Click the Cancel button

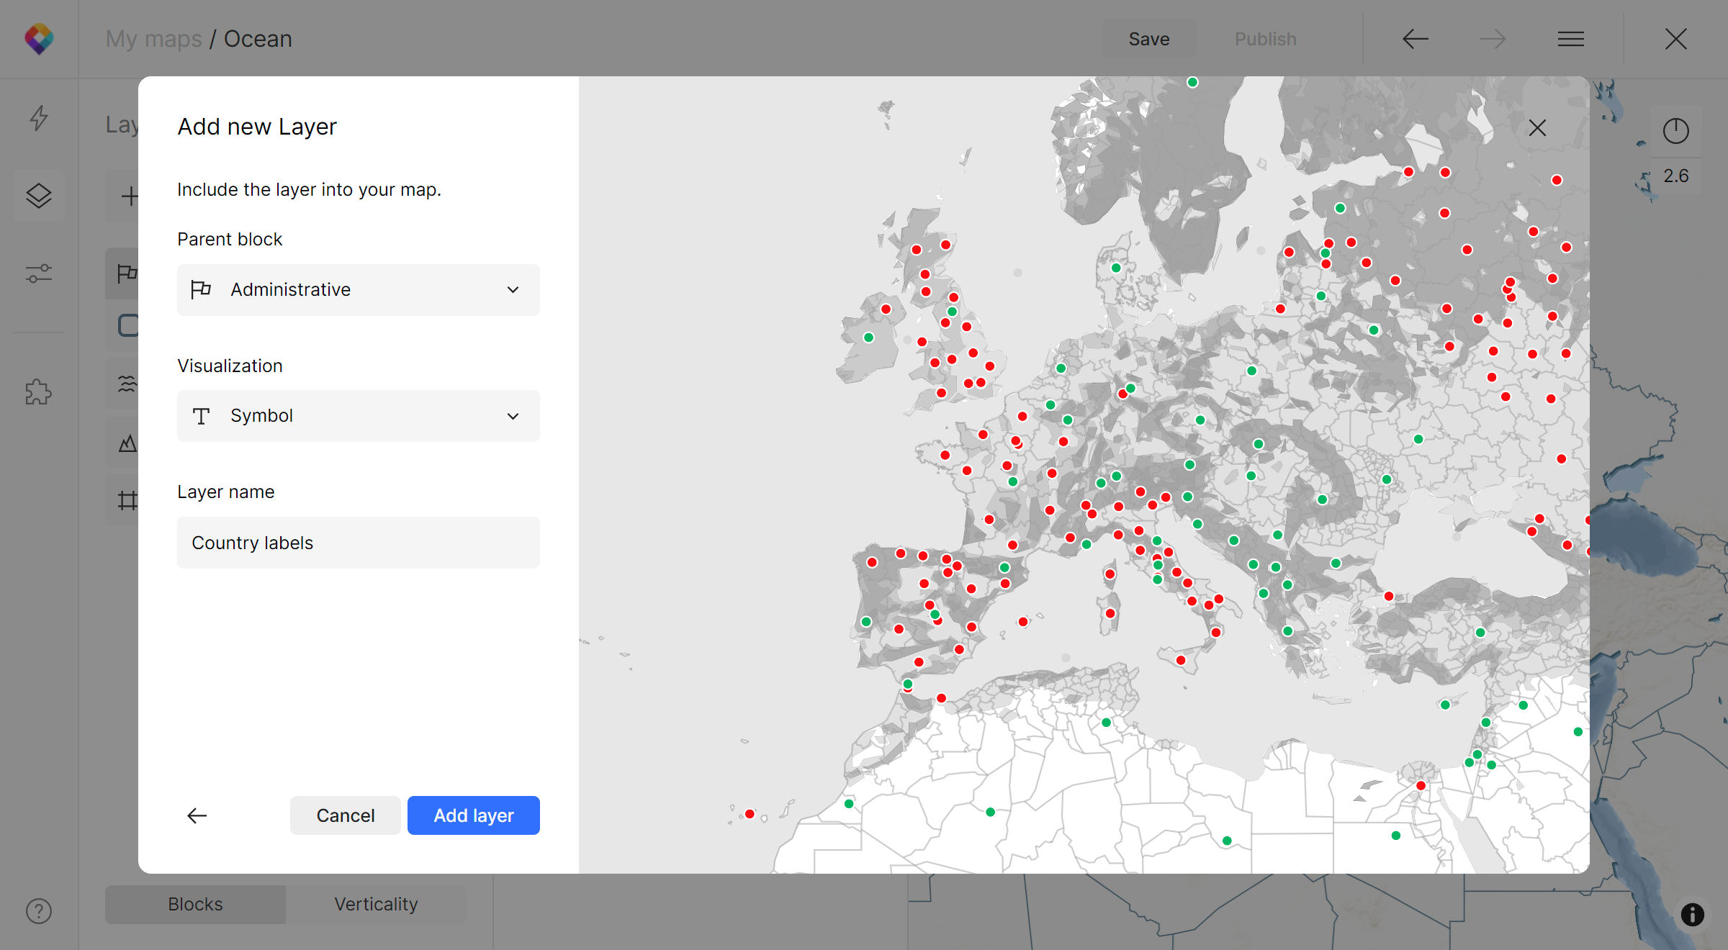point(345,815)
